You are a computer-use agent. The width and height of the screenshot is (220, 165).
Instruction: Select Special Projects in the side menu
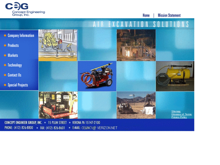(x=18, y=85)
